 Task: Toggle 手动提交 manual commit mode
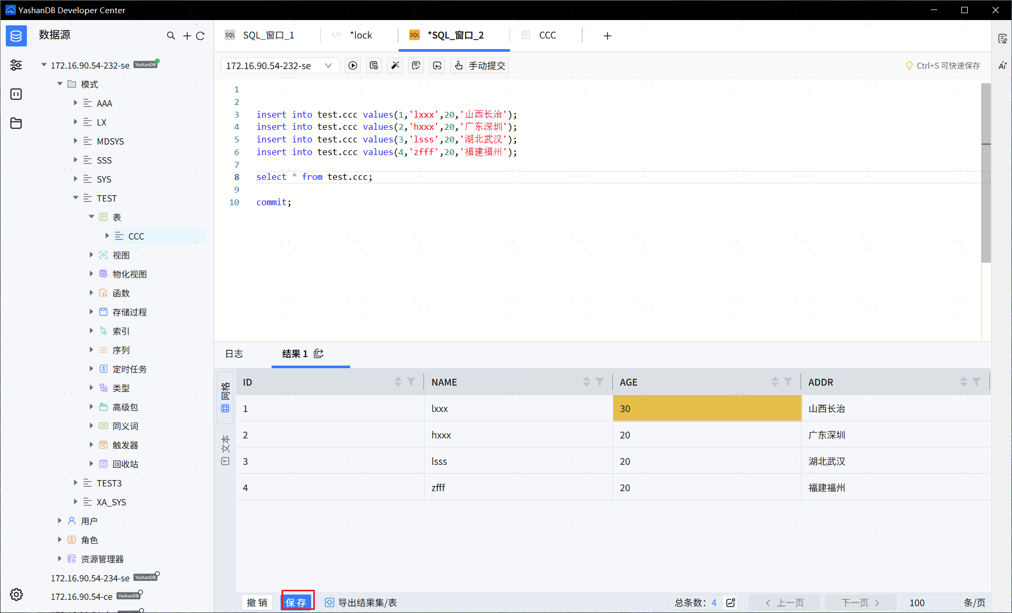click(480, 65)
